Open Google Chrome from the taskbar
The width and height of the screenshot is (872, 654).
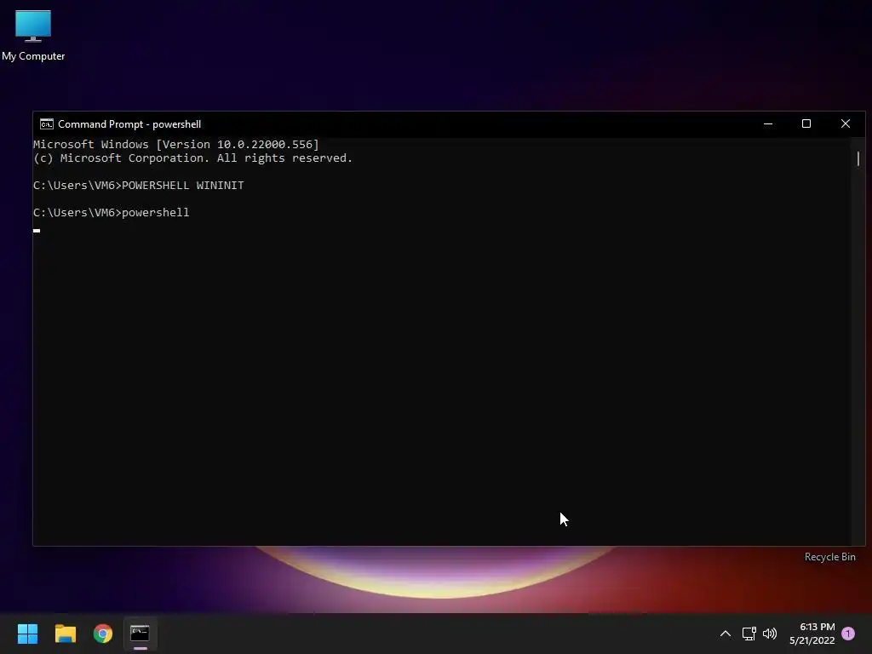(x=103, y=634)
